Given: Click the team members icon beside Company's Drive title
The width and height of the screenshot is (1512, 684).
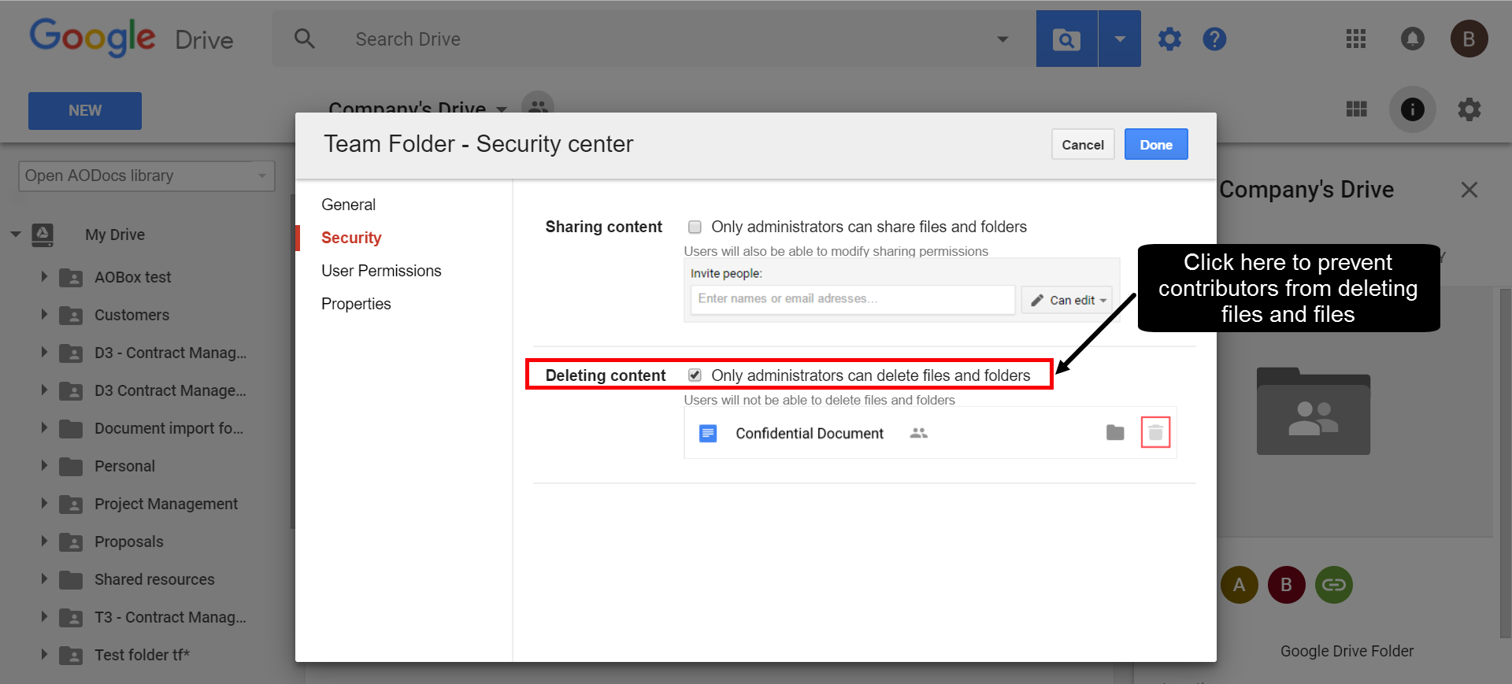Looking at the screenshot, I should click(538, 105).
